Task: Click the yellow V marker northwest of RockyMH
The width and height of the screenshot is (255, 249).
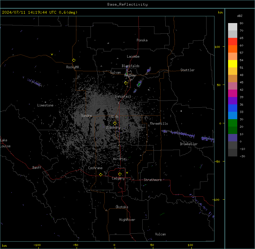Action: pyautogui.click(x=52, y=54)
